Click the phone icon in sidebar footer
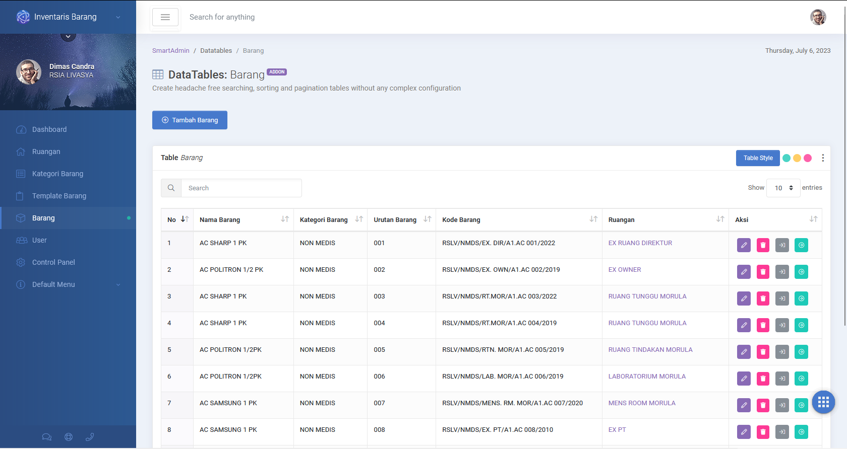847x449 pixels. pyautogui.click(x=90, y=437)
